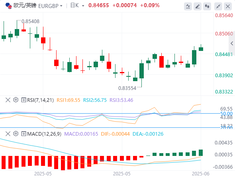
Task: Click the RSI(7,14,21) indicator label
Action: click(40, 100)
